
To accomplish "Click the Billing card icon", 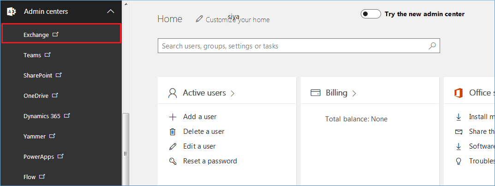I will coord(316,93).
